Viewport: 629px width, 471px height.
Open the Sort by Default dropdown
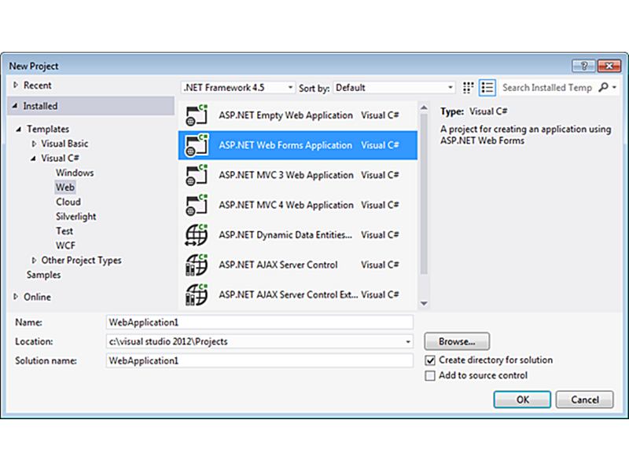[x=395, y=87]
